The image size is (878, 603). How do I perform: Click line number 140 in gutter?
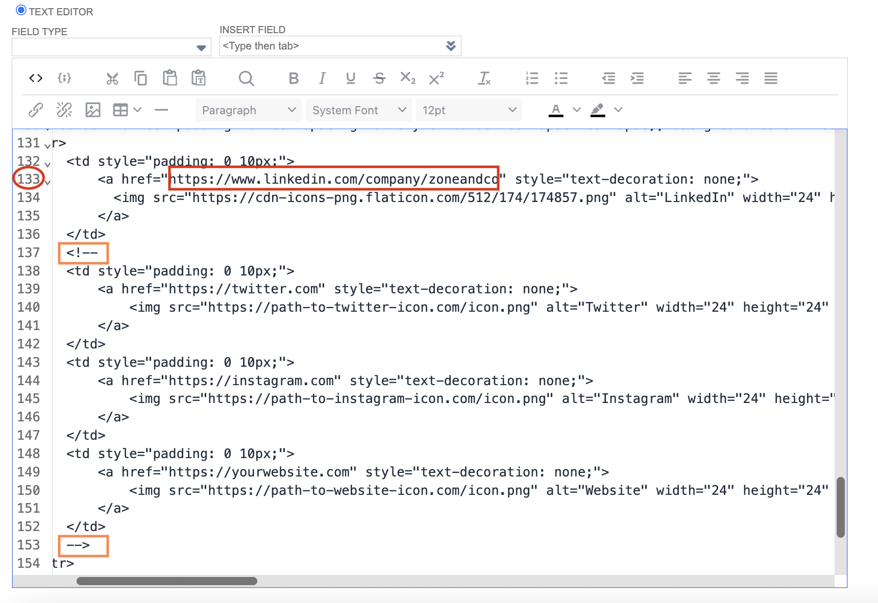[29, 308]
